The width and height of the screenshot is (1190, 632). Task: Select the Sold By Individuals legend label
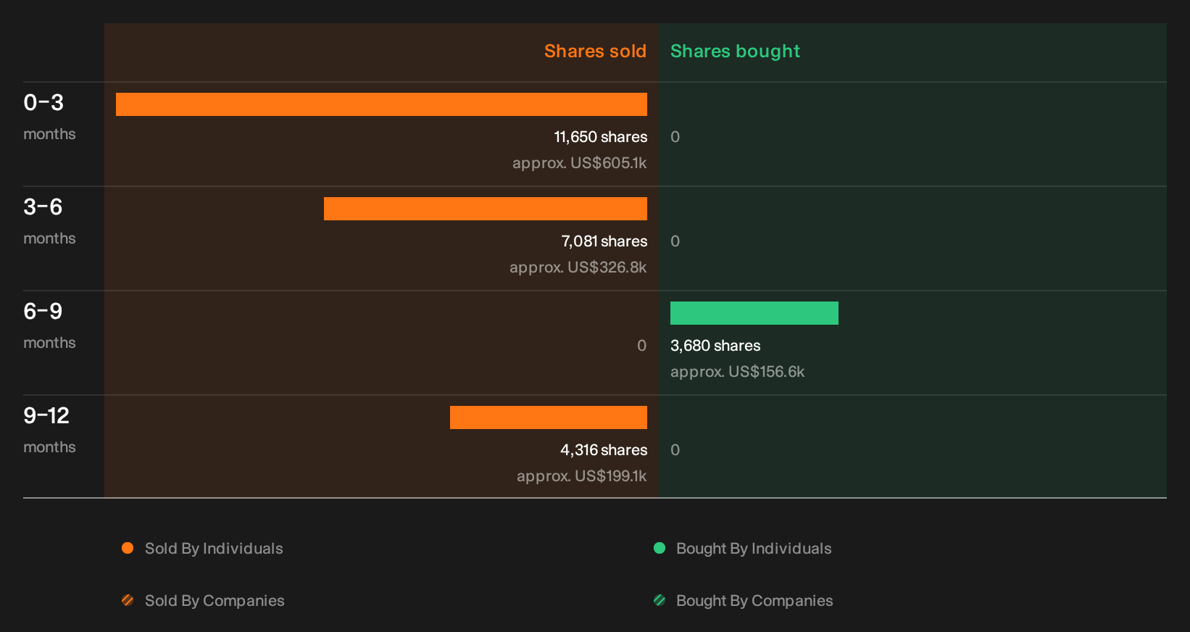tap(214, 549)
